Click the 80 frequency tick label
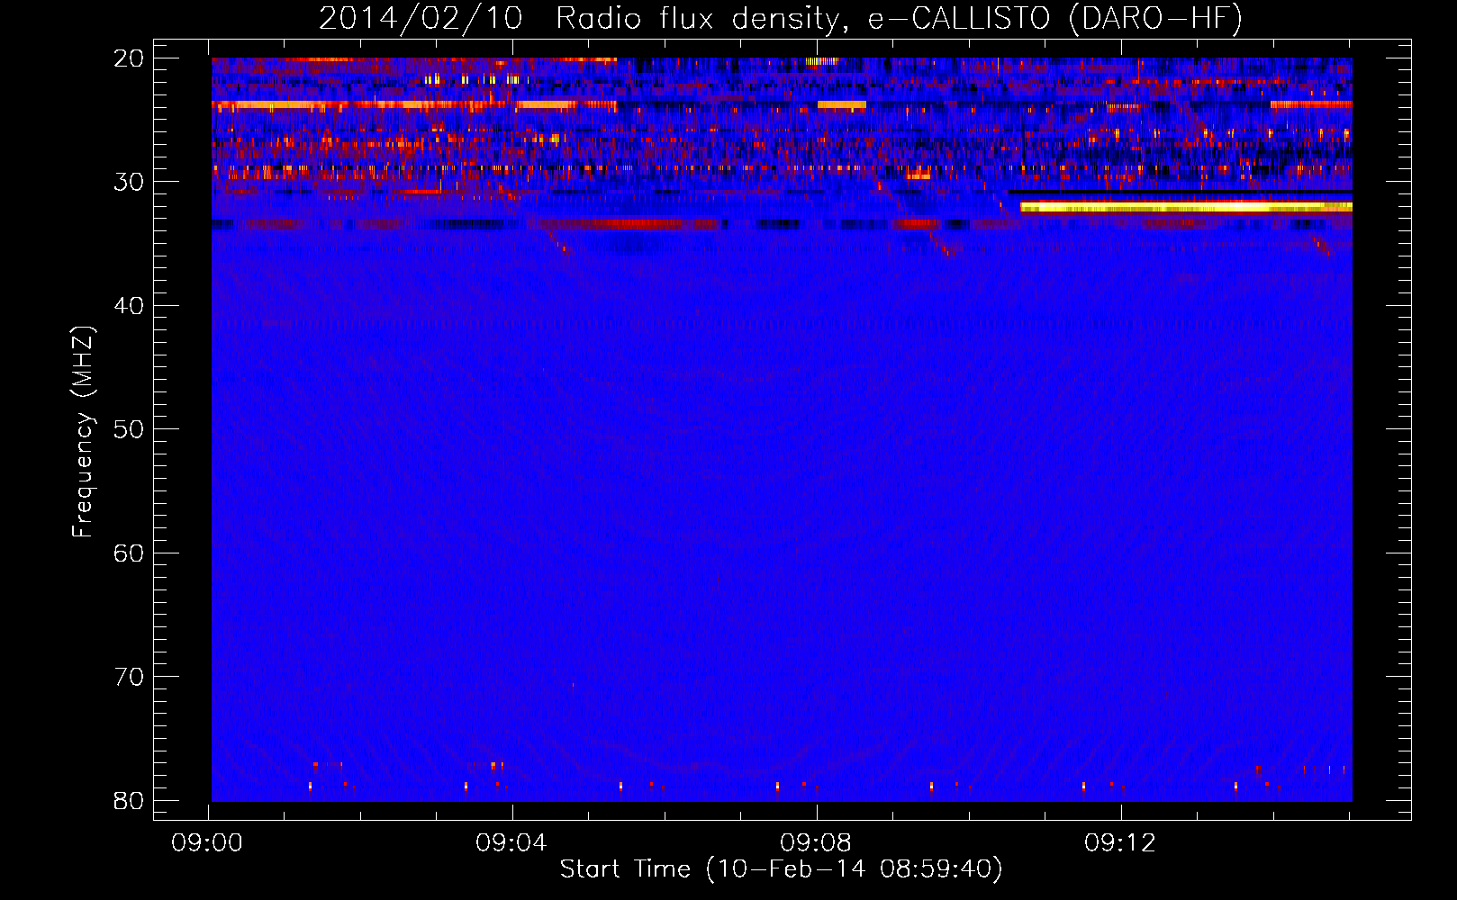 [x=129, y=801]
